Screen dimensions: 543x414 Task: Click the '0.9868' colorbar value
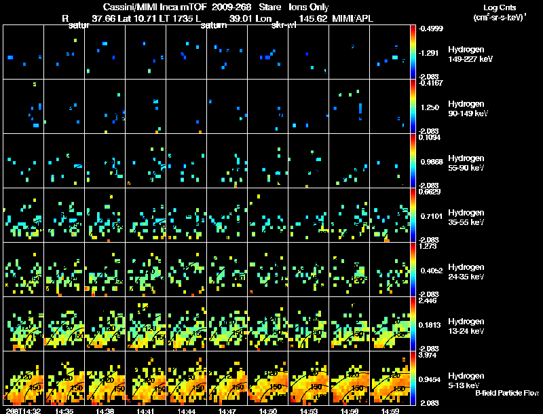pos(432,162)
